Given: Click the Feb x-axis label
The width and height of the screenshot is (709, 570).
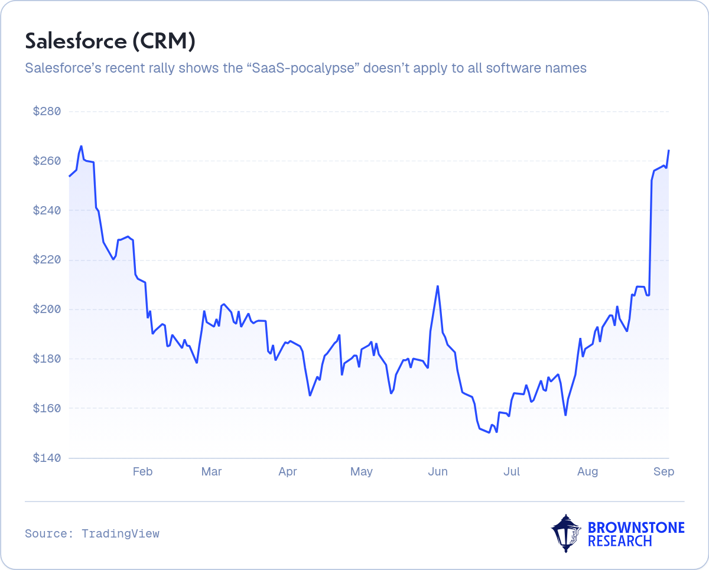Looking at the screenshot, I should tap(143, 471).
